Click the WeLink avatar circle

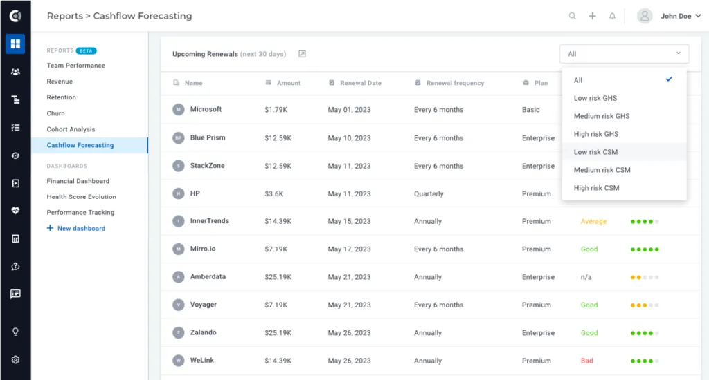coord(179,361)
